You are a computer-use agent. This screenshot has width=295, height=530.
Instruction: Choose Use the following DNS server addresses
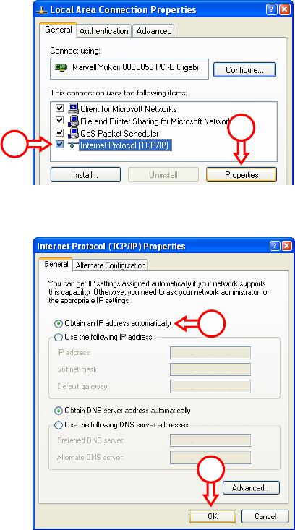[59, 424]
